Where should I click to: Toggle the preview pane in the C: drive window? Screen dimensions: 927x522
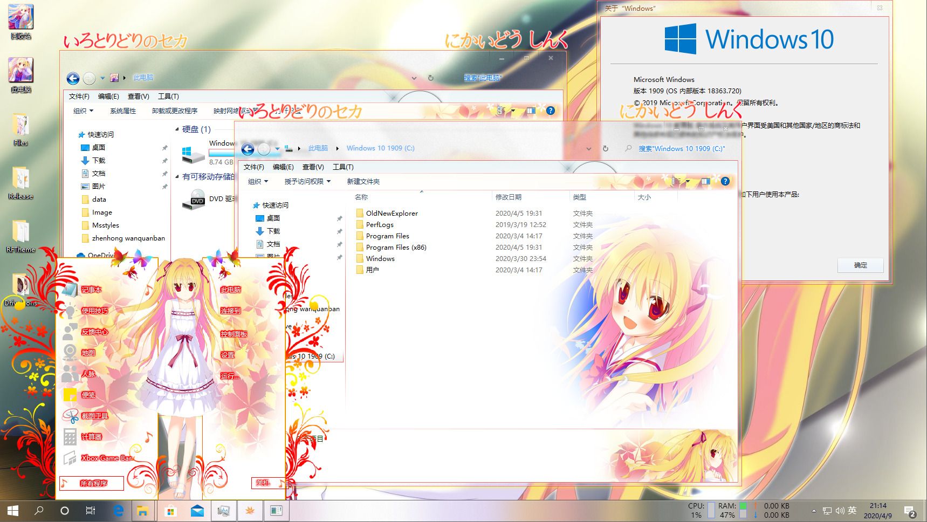(x=705, y=181)
